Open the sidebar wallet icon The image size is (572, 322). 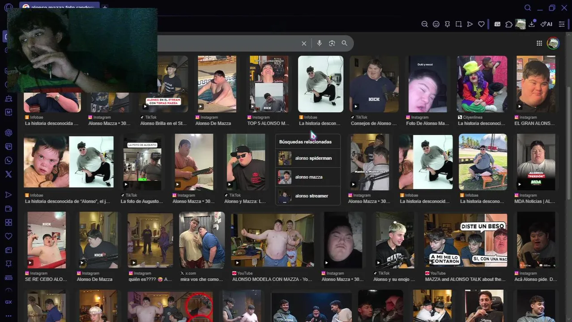8,208
